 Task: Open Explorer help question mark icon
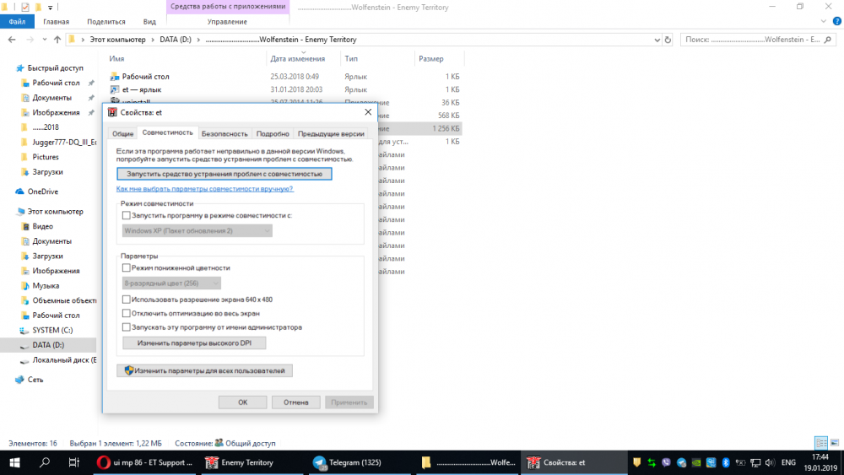point(836,22)
